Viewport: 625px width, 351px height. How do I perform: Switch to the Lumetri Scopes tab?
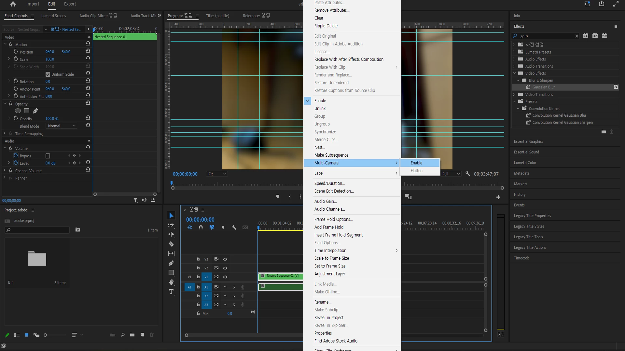(53, 16)
